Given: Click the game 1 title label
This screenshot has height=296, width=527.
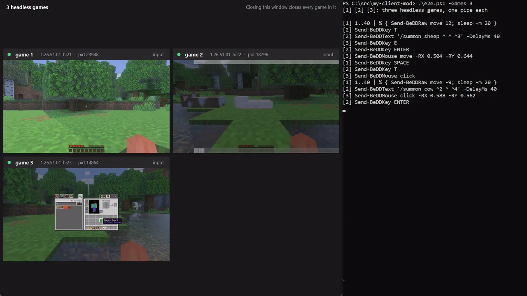Looking at the screenshot, I should click(x=24, y=54).
